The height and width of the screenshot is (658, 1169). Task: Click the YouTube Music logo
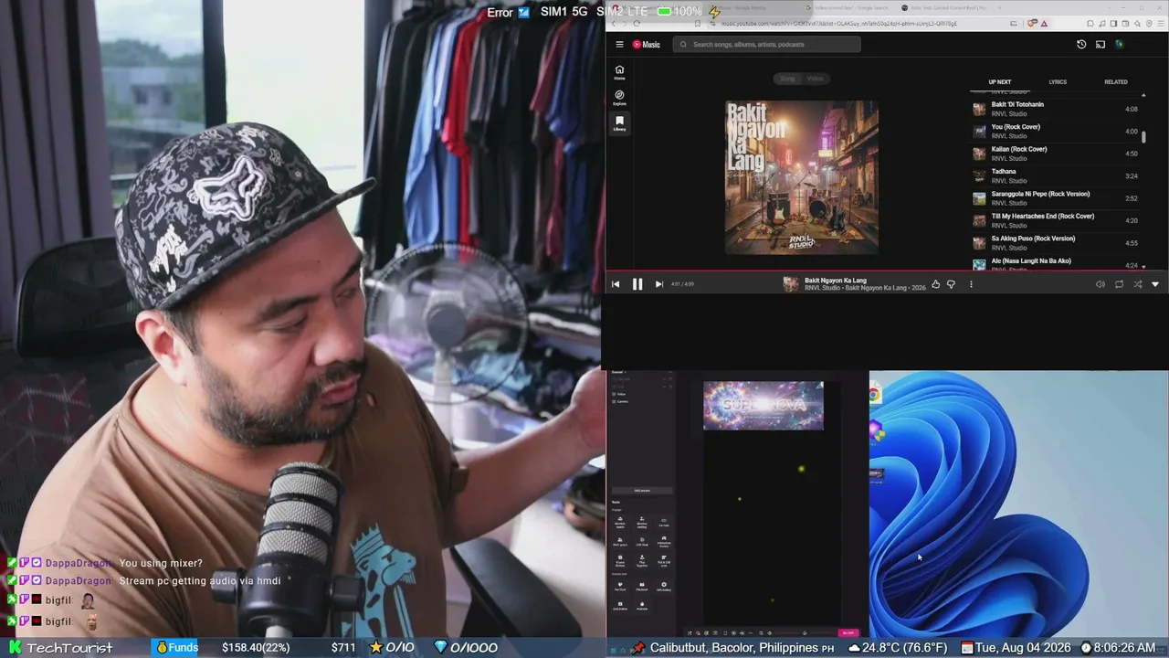pyautogui.click(x=647, y=44)
